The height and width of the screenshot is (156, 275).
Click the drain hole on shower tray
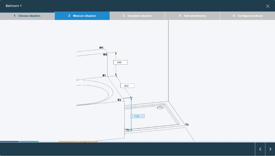pos(160,108)
